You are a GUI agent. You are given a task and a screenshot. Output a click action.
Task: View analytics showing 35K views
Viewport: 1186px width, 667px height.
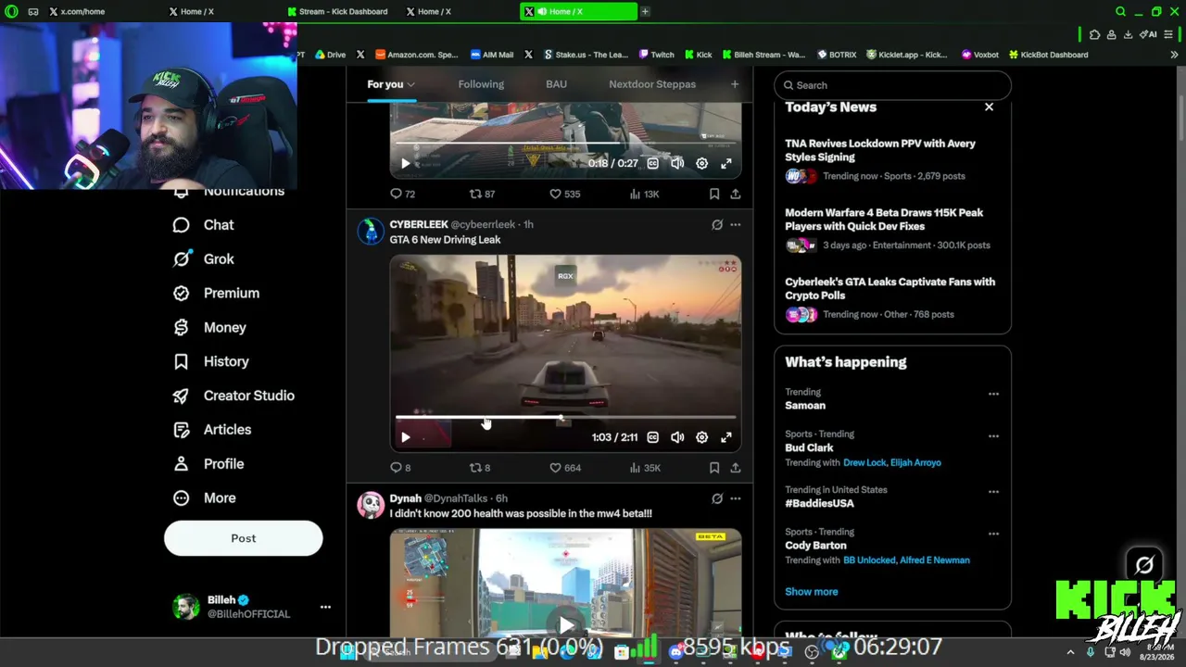[644, 468]
